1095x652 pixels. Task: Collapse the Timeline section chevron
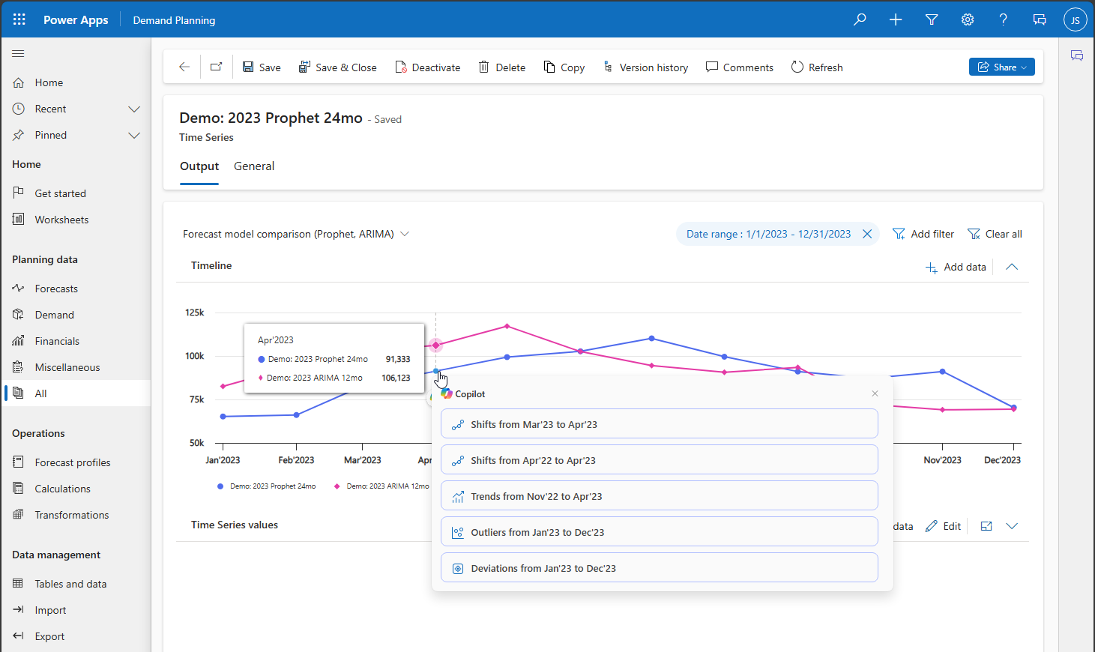click(x=1012, y=267)
